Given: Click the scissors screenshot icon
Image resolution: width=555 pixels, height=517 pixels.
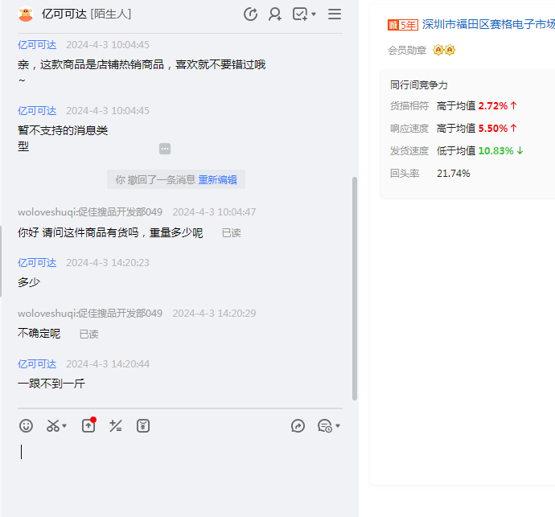Looking at the screenshot, I should click(53, 425).
